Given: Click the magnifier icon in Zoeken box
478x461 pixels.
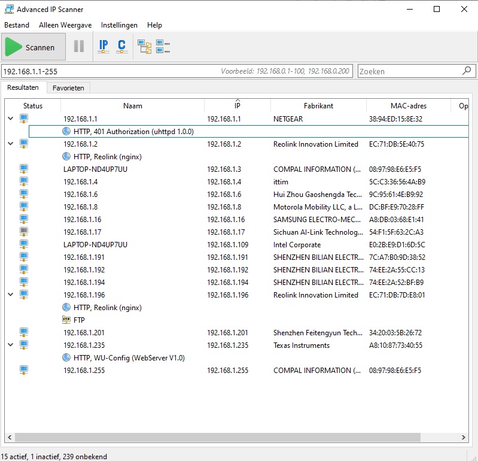Looking at the screenshot, I should point(467,71).
